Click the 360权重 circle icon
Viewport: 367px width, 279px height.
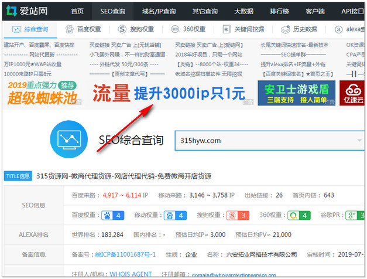pyautogui.click(x=175, y=29)
